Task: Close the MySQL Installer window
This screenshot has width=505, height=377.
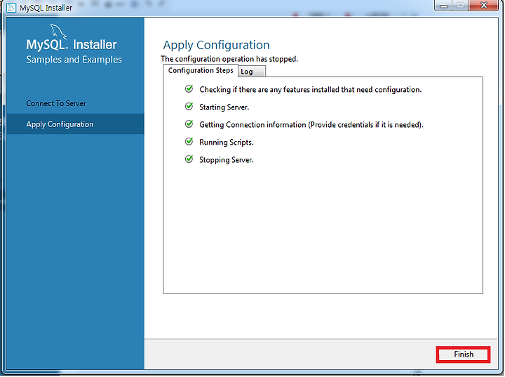Action: click(x=484, y=5)
